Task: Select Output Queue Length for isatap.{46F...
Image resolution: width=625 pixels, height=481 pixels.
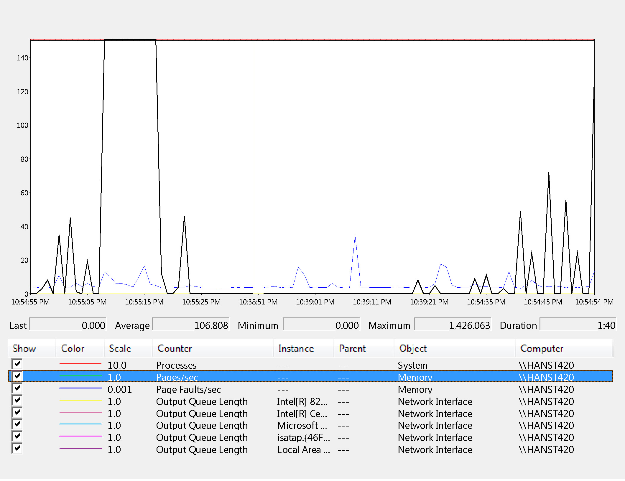Action: [x=202, y=438]
